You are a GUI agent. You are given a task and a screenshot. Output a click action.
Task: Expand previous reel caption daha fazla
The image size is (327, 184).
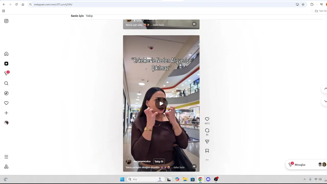[x=158, y=25]
